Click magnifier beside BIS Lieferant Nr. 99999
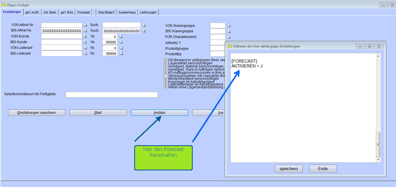Screen dimensions: 396x187 point(121,54)
